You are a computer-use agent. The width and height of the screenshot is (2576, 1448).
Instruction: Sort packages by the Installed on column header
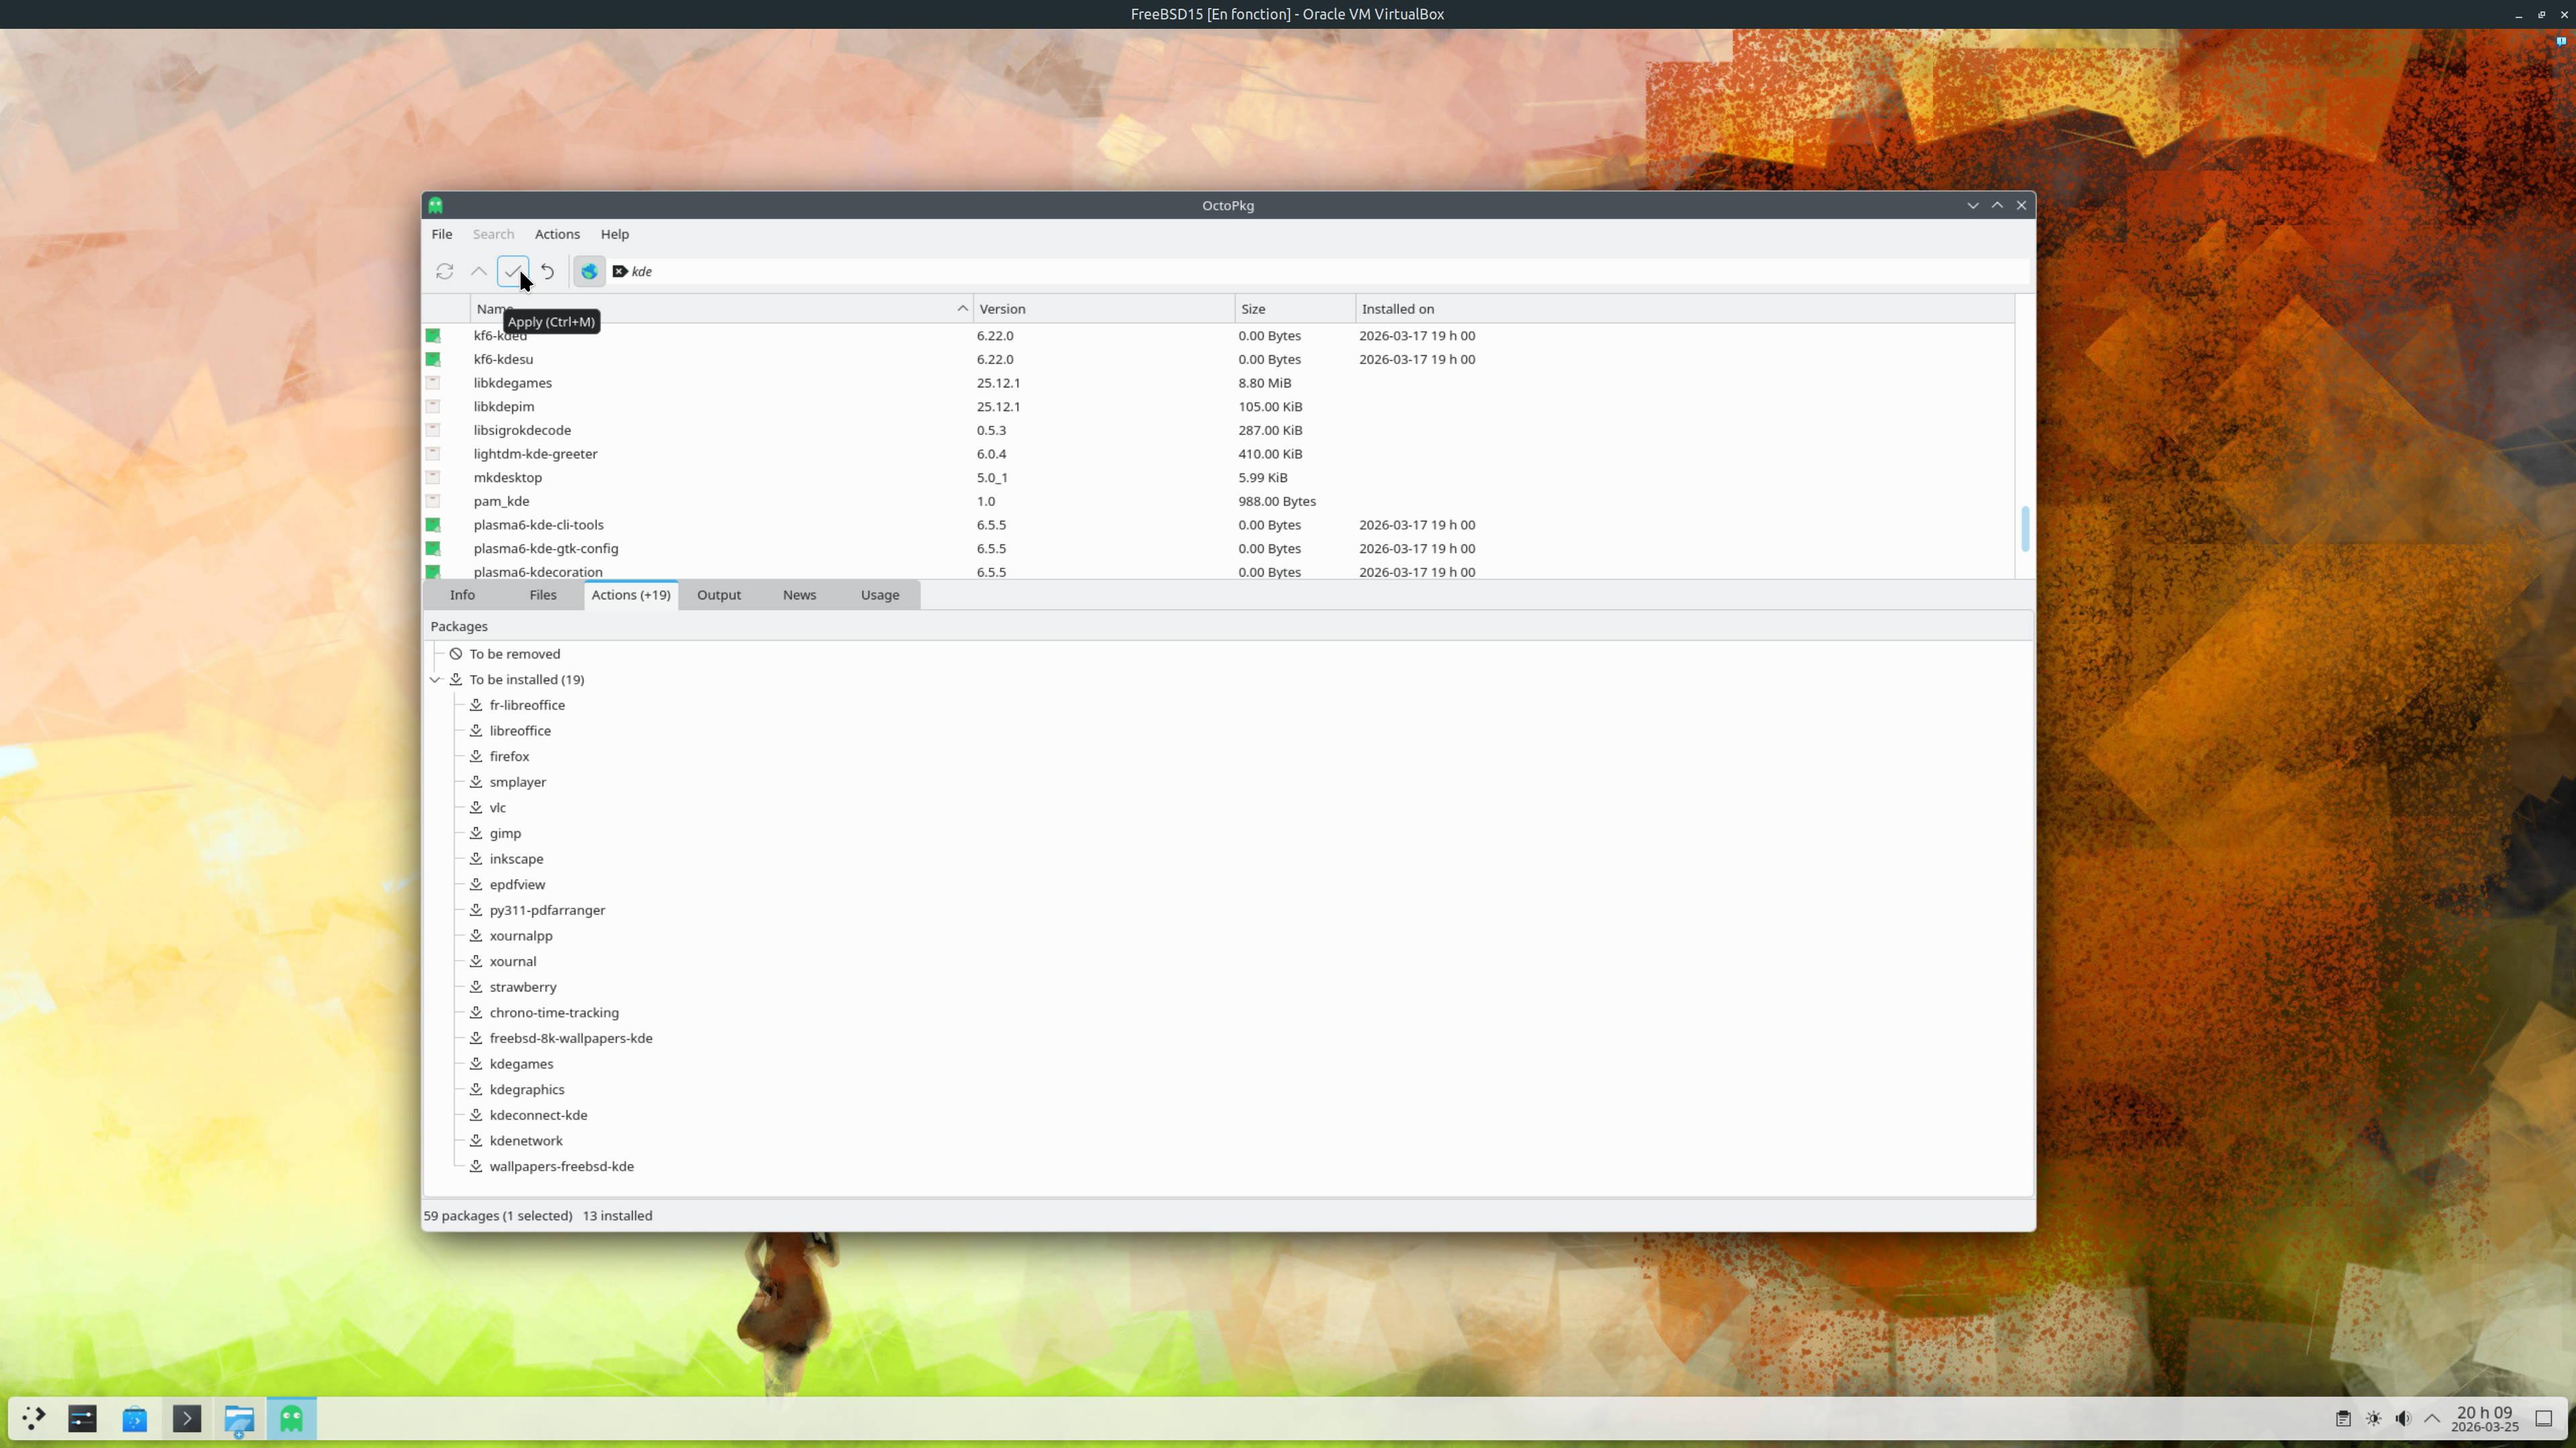tap(1685, 309)
